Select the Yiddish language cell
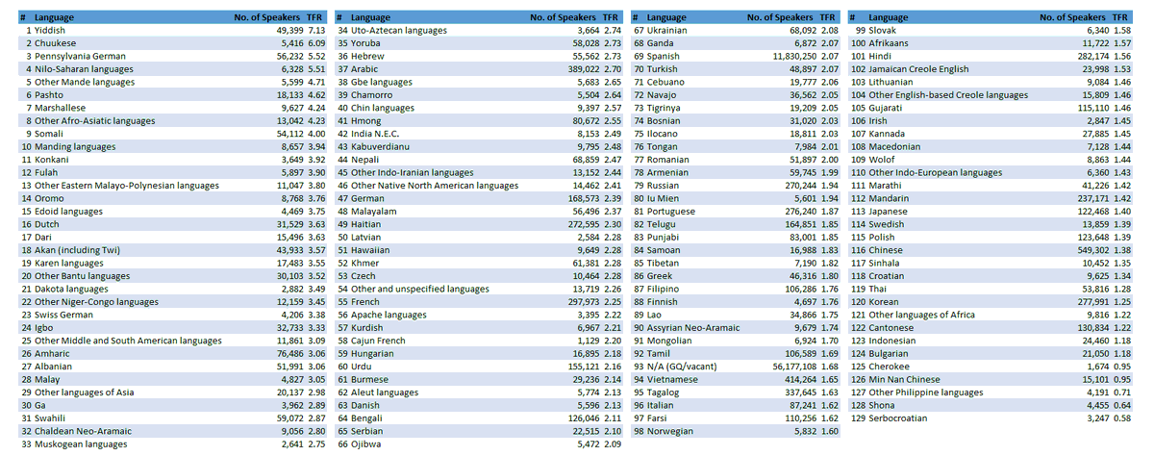The image size is (1154, 456). click(49, 31)
